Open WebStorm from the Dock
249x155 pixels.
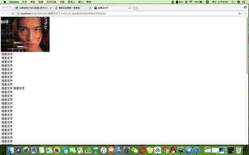(x=181, y=150)
